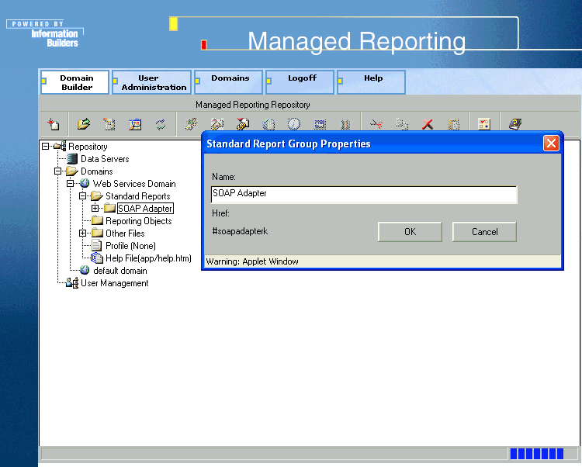Click the greyed round clock-like toolbar icon

[x=294, y=124]
